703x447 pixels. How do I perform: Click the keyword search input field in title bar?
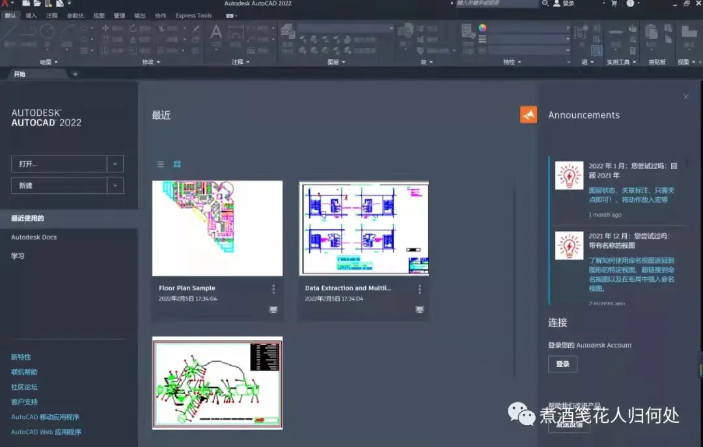tap(497, 3)
